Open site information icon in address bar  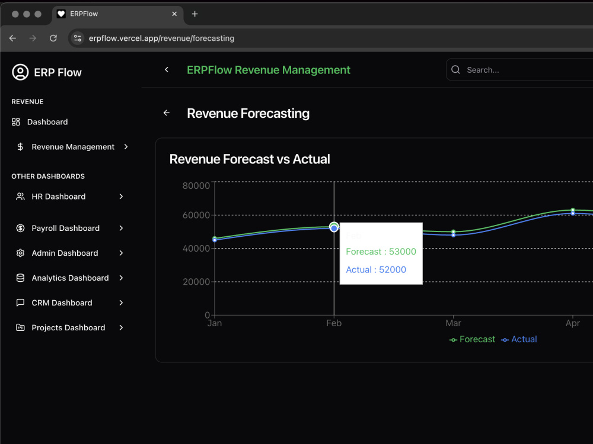(x=78, y=38)
